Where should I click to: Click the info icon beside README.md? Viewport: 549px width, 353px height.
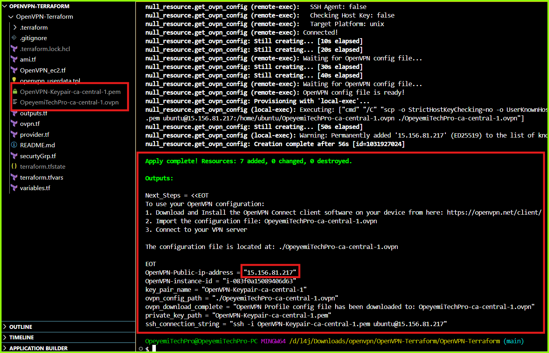click(14, 145)
